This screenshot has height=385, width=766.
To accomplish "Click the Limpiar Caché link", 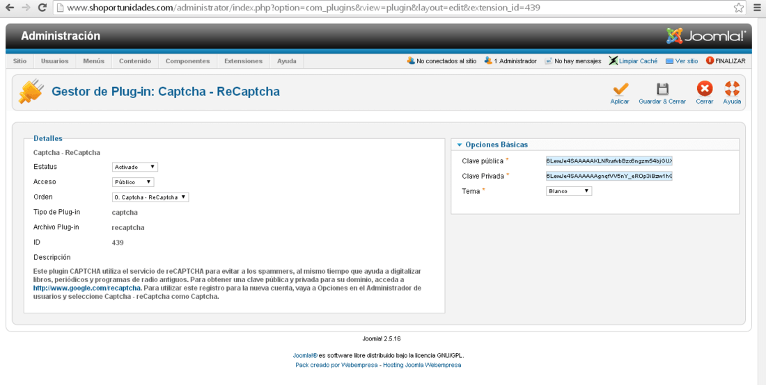I will coord(638,61).
